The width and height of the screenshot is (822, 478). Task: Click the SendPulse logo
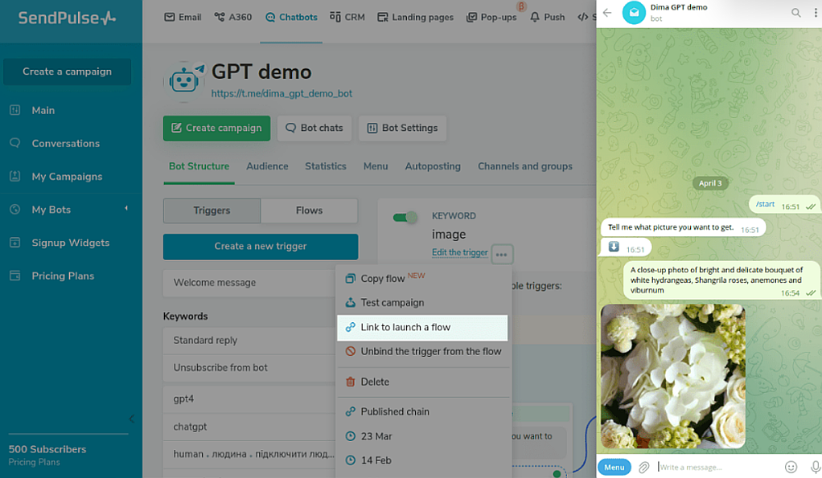67,18
